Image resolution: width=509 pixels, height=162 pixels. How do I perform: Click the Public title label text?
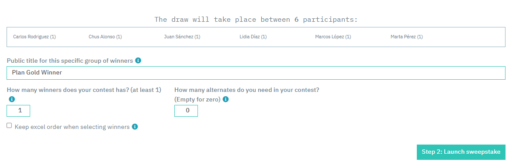pyautogui.click(x=70, y=61)
